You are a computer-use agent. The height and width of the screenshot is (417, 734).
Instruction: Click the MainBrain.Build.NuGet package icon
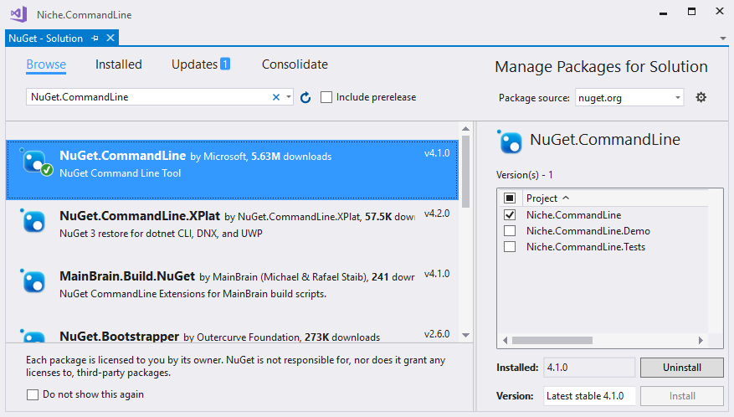[33, 281]
